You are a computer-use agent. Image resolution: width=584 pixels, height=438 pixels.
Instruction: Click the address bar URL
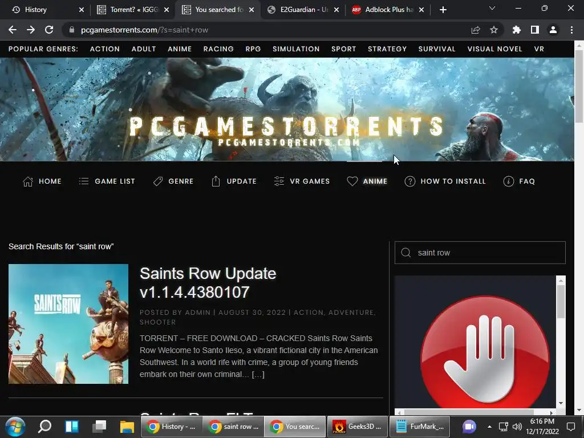(144, 30)
